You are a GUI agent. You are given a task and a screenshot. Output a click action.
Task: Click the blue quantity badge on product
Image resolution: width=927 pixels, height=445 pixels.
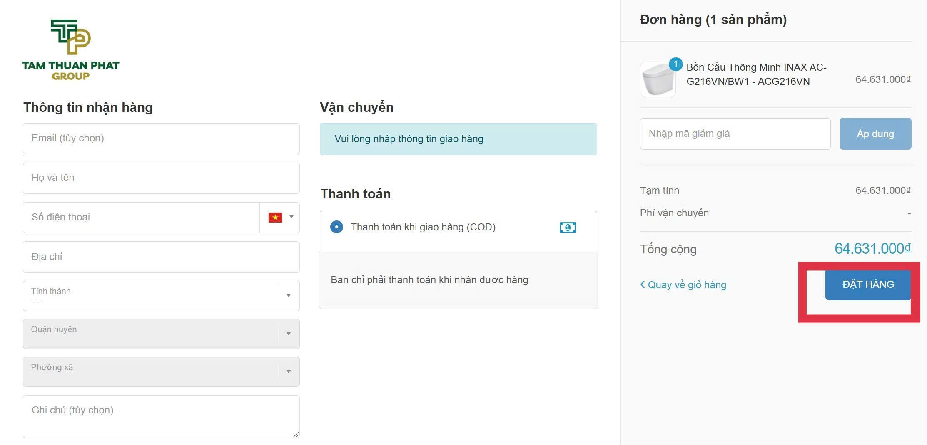pos(675,64)
